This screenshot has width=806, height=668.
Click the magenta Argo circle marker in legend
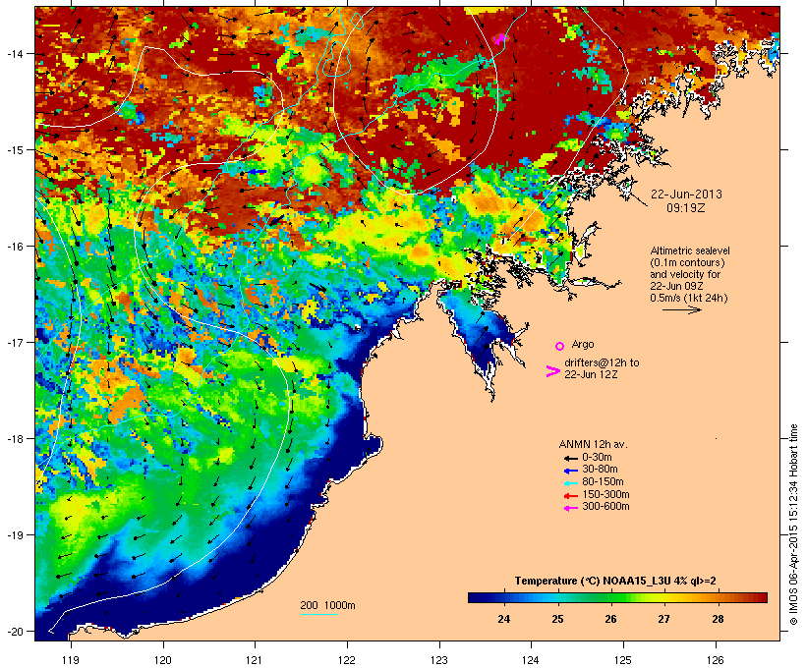pos(560,346)
